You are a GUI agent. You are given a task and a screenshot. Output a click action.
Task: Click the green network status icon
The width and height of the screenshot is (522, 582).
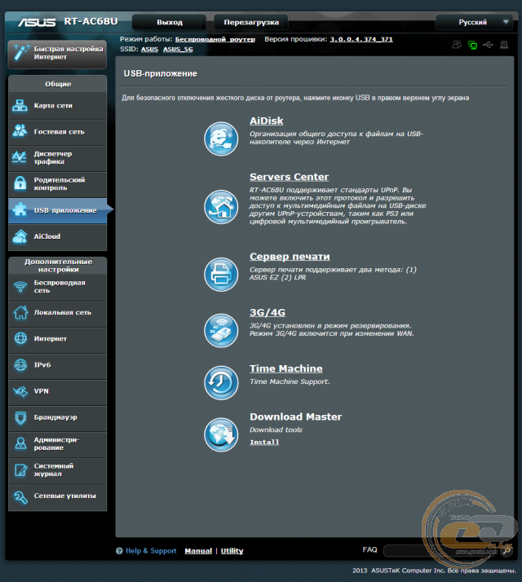(472, 46)
